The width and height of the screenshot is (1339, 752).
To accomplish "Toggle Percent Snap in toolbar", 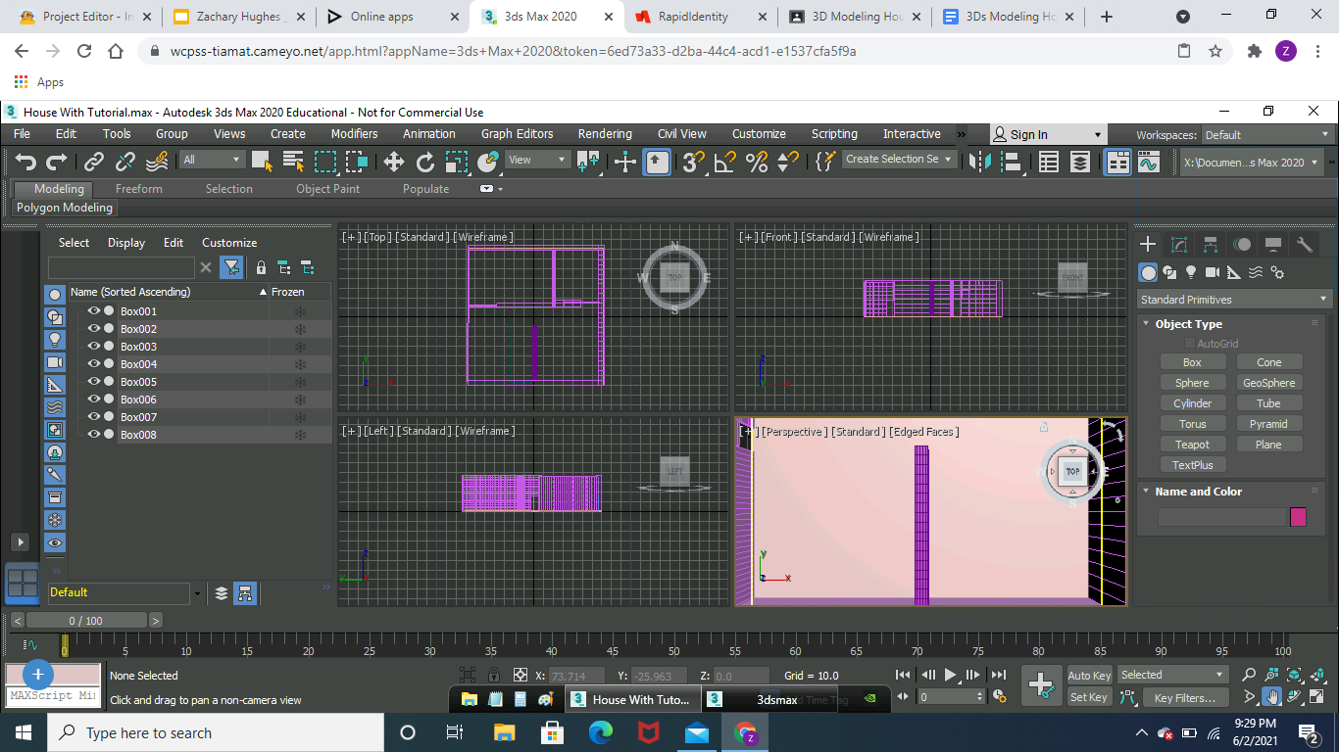I will (x=756, y=163).
